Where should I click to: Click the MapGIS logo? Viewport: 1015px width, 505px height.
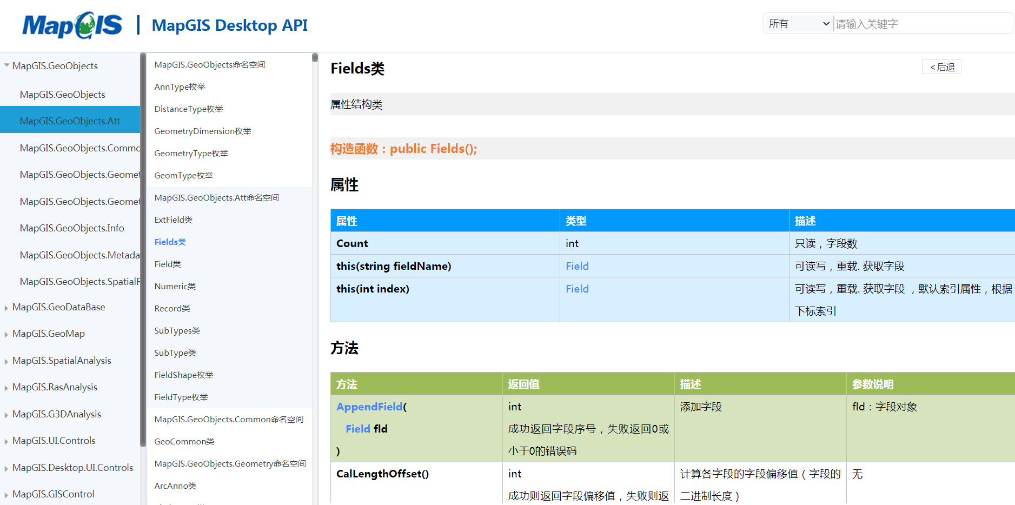pyautogui.click(x=72, y=25)
